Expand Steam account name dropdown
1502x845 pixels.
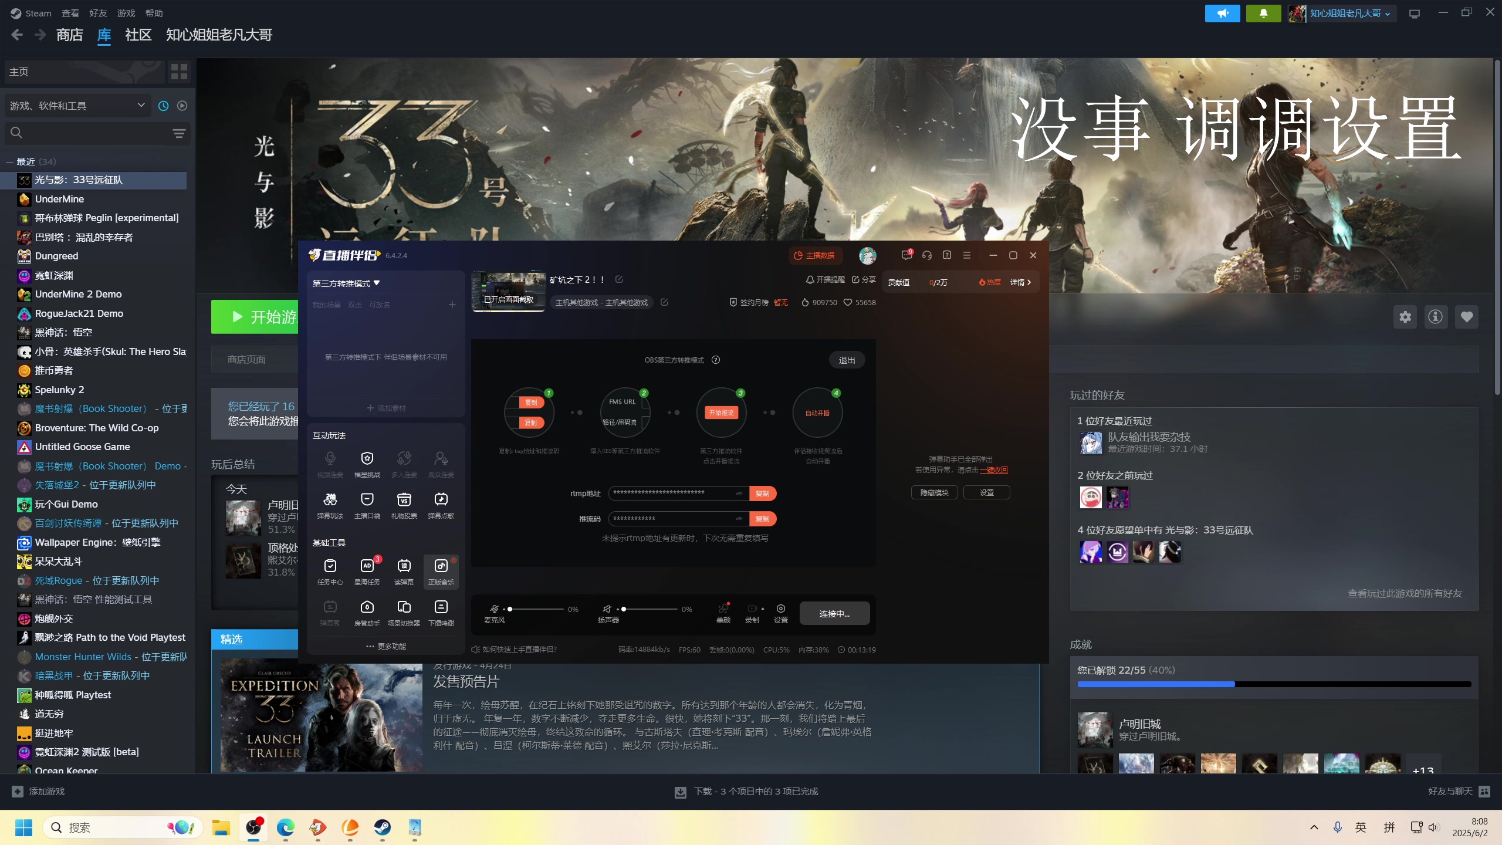click(x=1350, y=13)
